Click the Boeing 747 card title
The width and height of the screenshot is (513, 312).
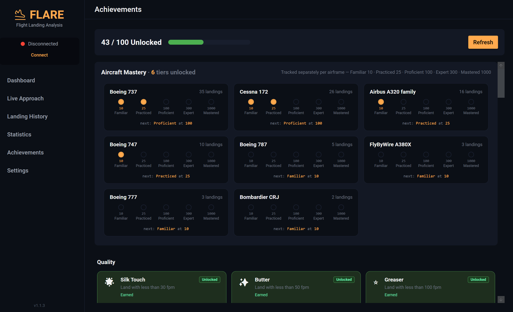pos(123,144)
